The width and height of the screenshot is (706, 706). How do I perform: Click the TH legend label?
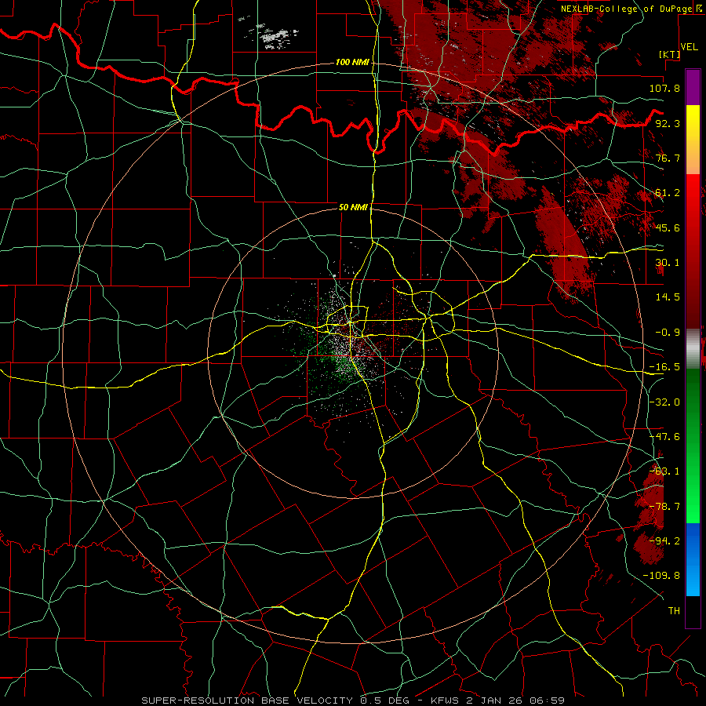[674, 611]
